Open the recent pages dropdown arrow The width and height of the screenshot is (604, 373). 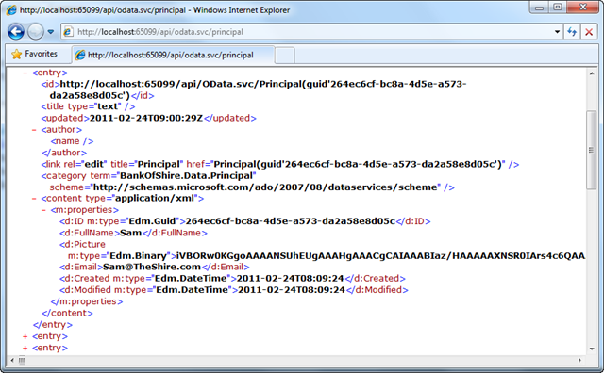(51, 32)
